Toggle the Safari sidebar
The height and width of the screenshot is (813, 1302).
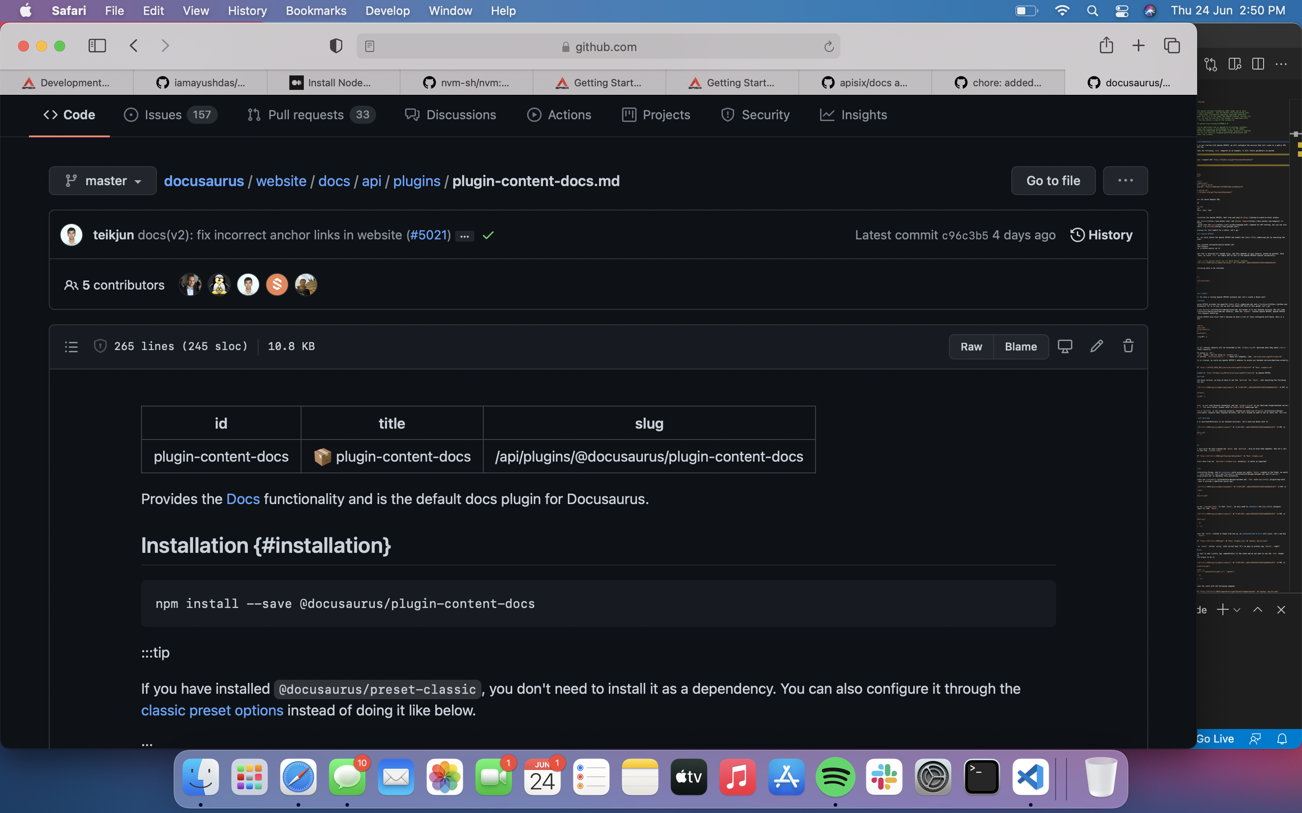pos(97,46)
